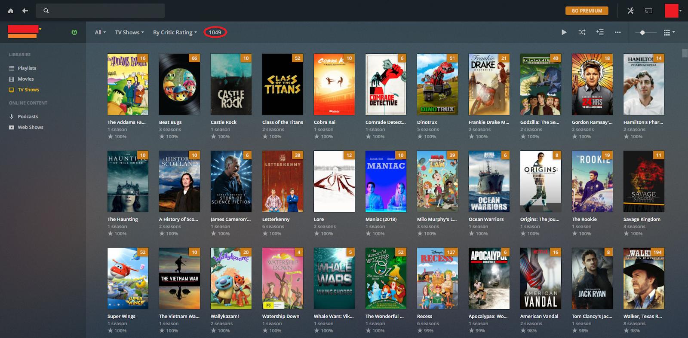Click the Recess title link

(424, 317)
